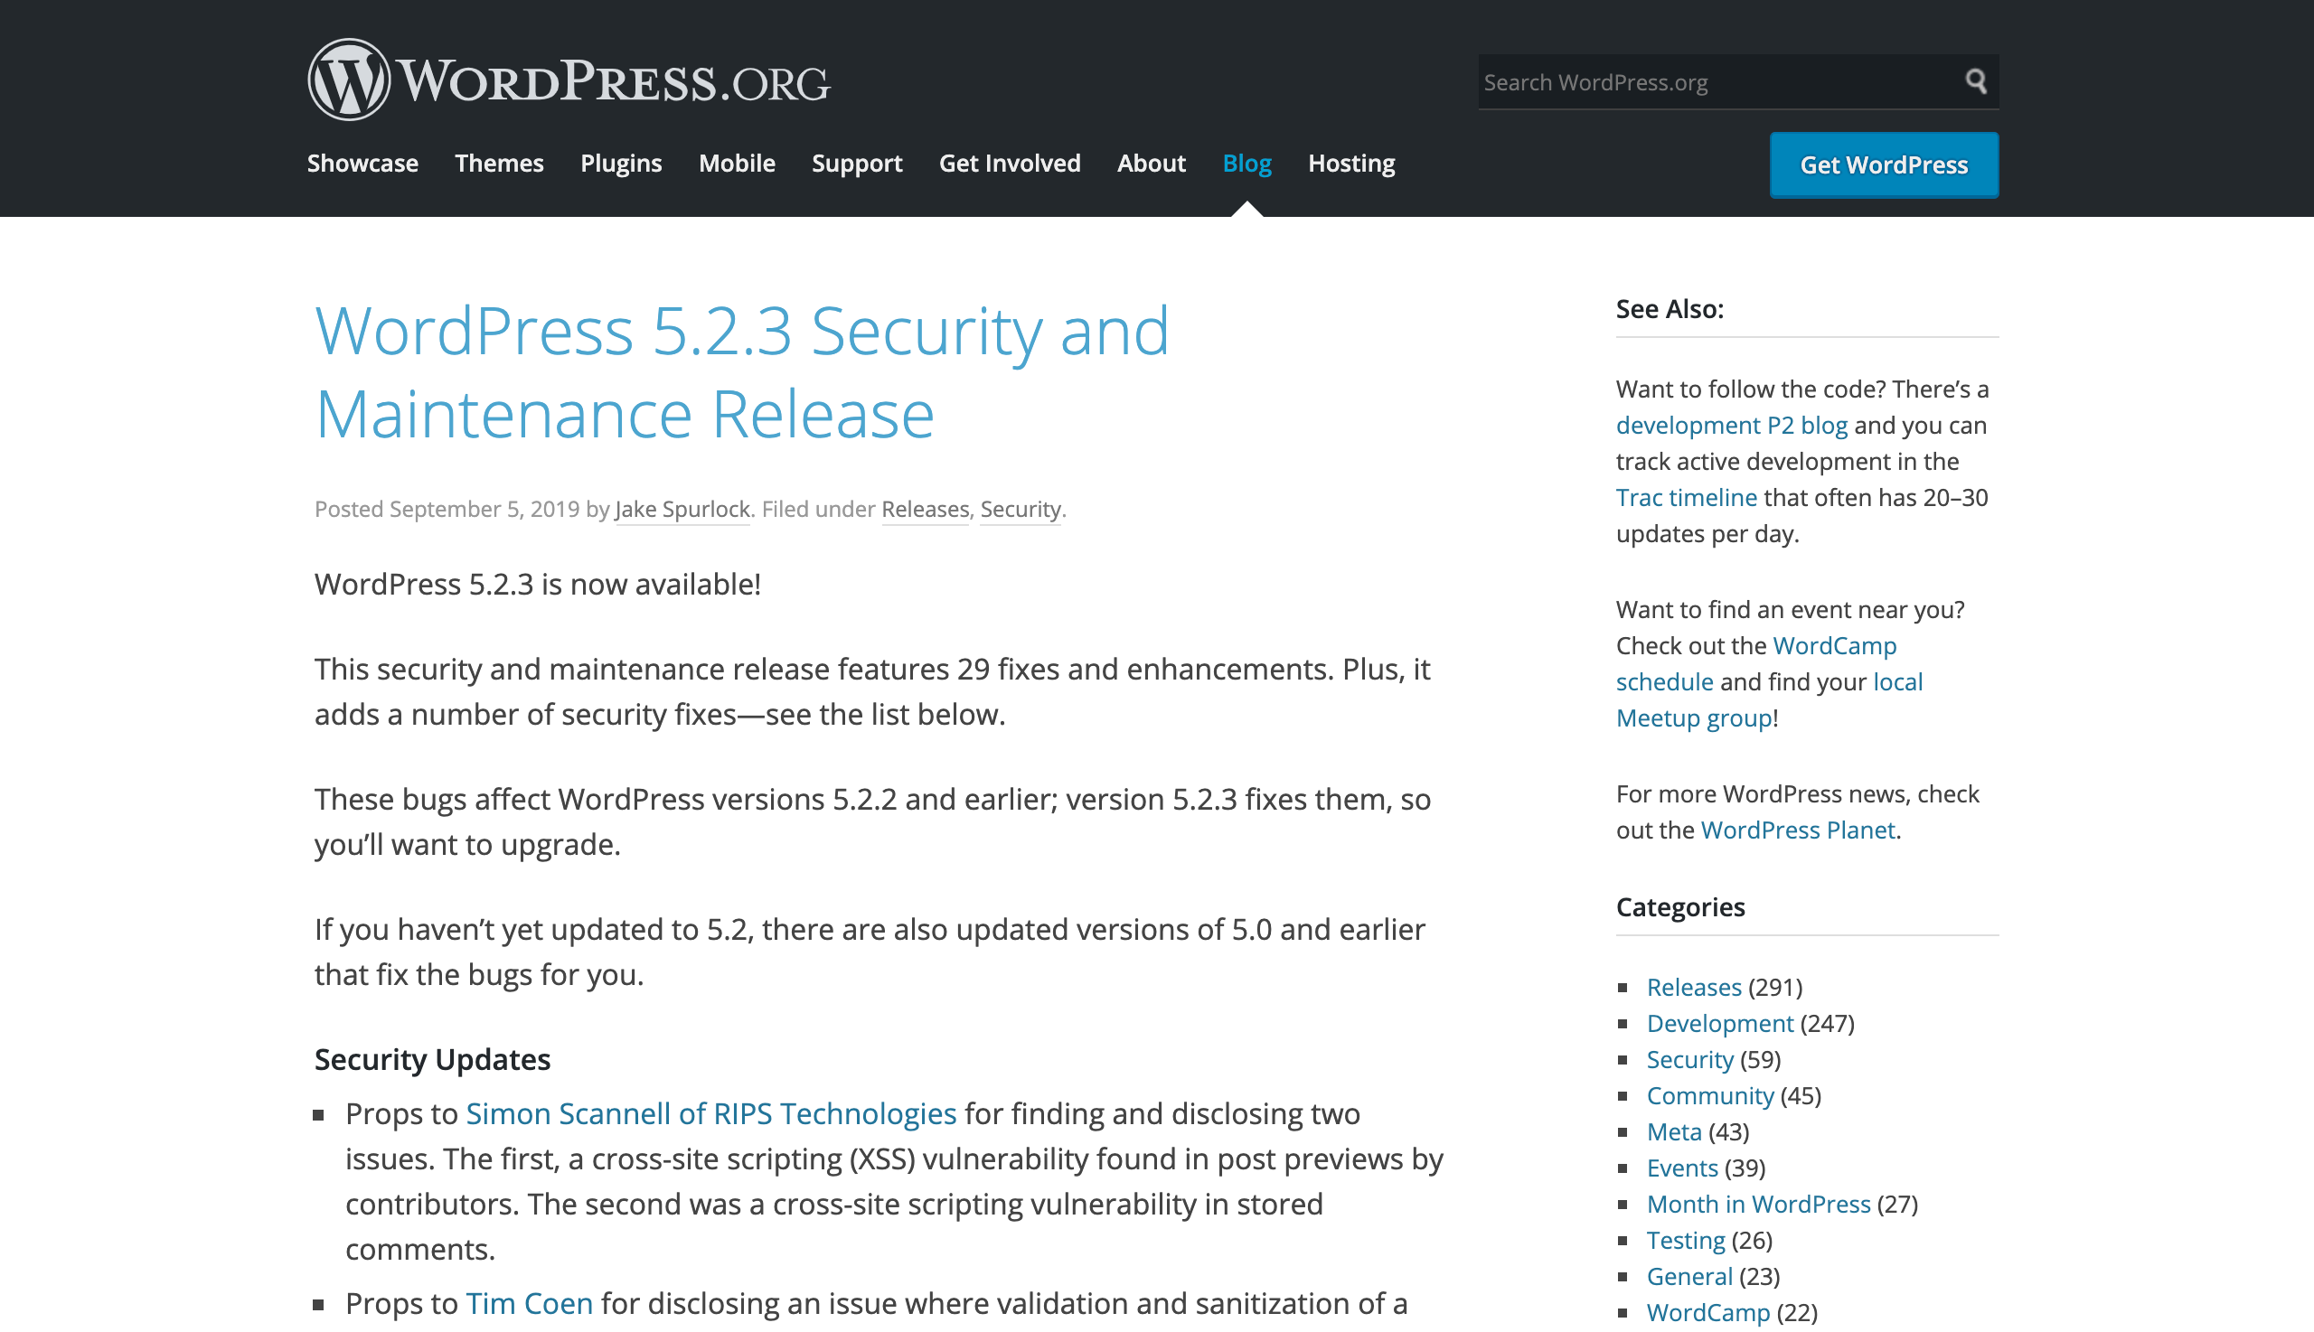Open the WordCamp (22) category
The width and height of the screenshot is (2314, 1332).
tap(1707, 1313)
